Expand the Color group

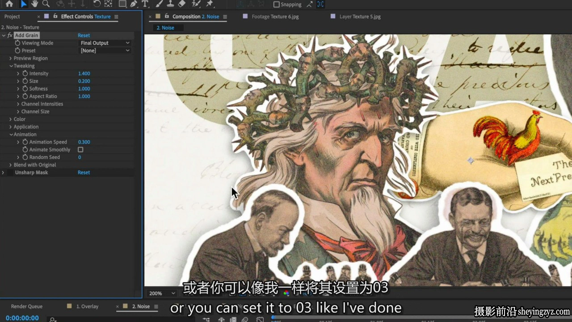pos(11,119)
